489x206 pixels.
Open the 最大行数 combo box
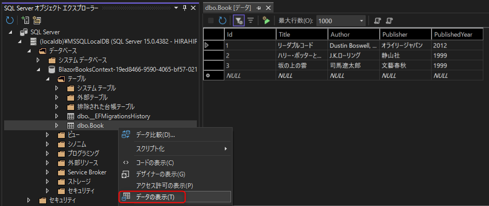coord(362,21)
